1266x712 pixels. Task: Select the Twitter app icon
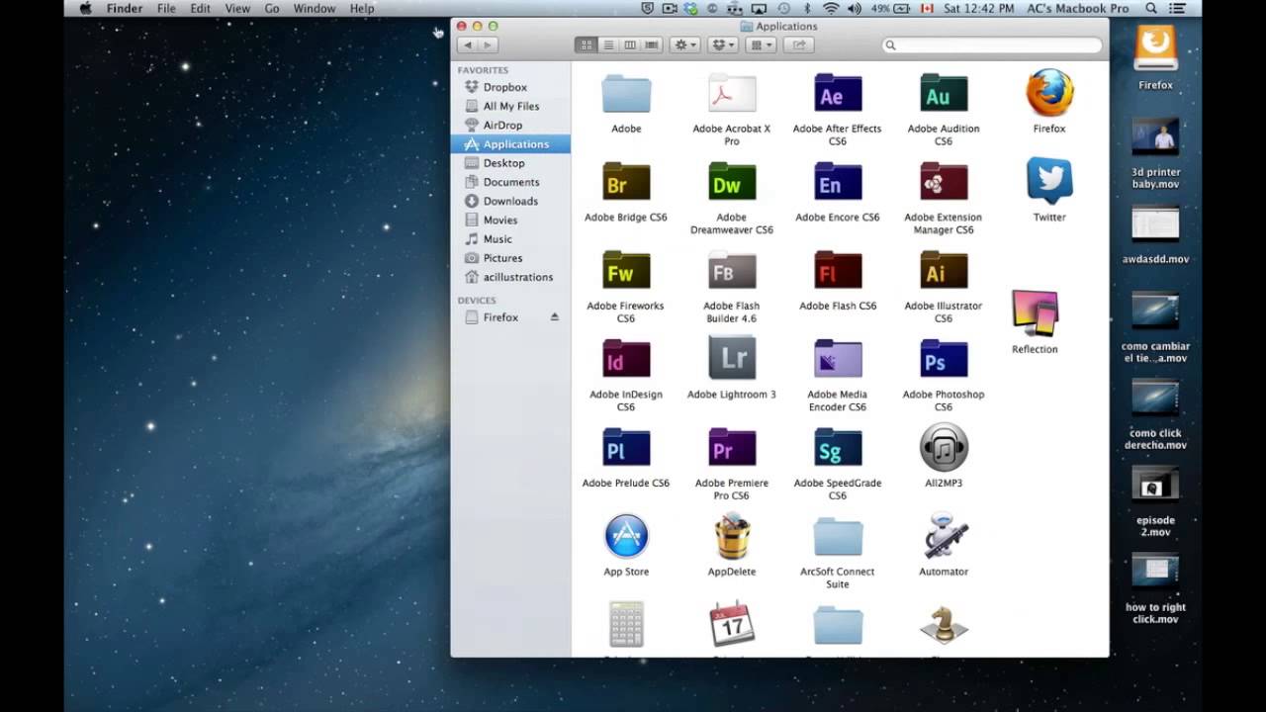(1049, 182)
